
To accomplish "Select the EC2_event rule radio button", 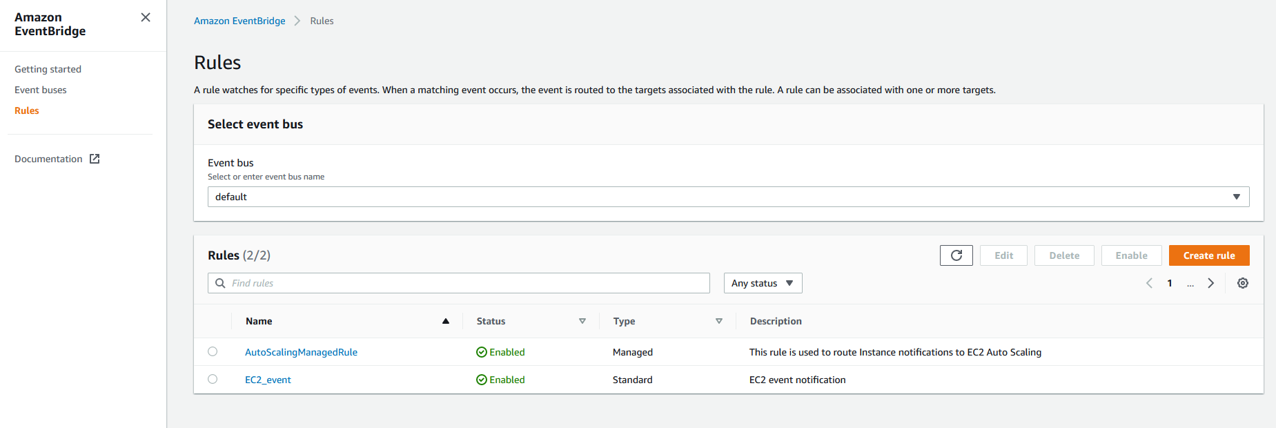I will click(x=213, y=379).
